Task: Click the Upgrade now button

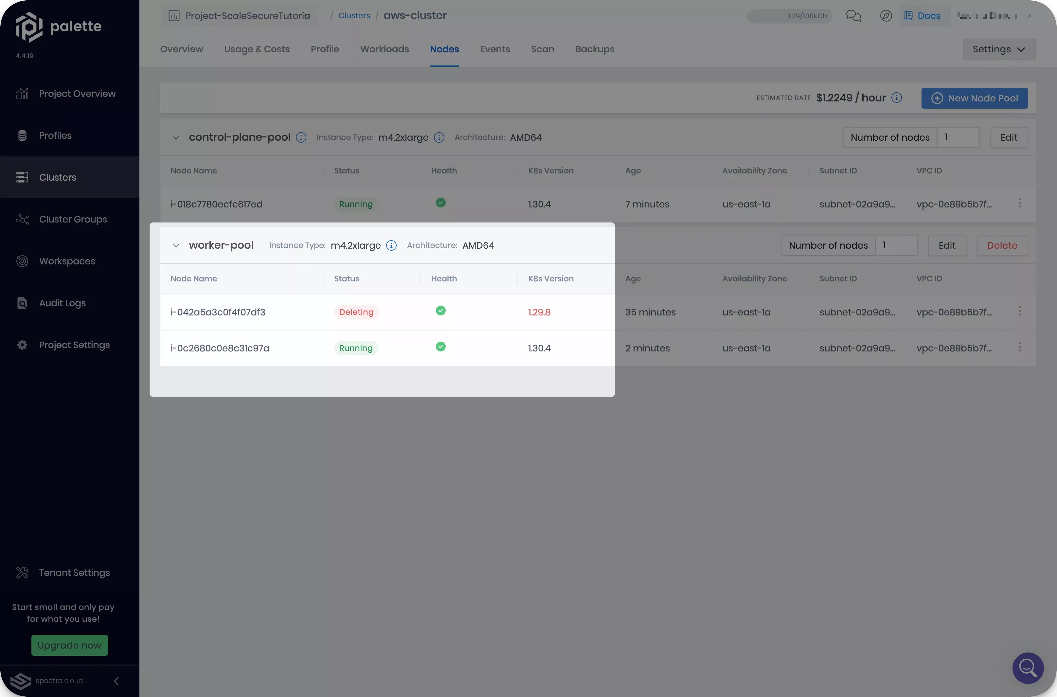Action: click(x=69, y=645)
